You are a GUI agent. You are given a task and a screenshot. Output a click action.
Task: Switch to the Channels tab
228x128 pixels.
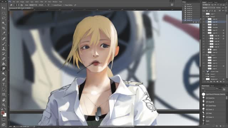pos(210,2)
